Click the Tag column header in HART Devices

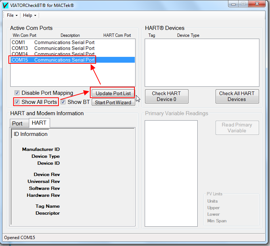[x=152, y=35]
